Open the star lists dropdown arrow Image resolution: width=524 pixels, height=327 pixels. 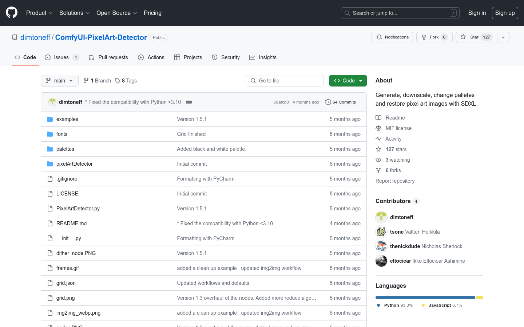(x=503, y=37)
